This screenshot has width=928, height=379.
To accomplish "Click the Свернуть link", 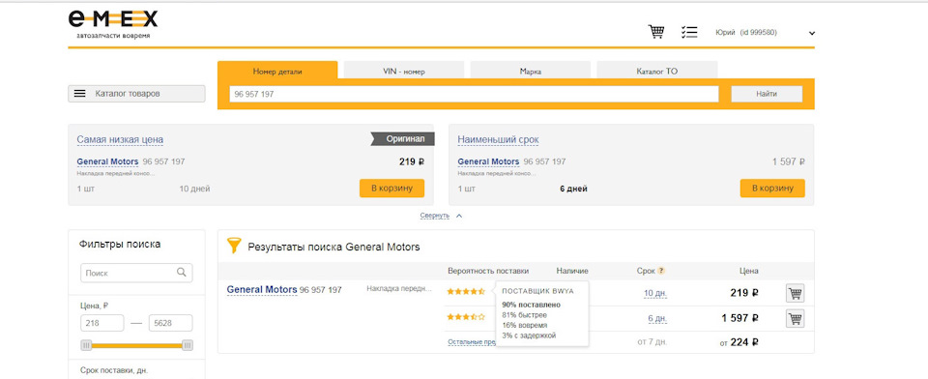I will pos(435,216).
